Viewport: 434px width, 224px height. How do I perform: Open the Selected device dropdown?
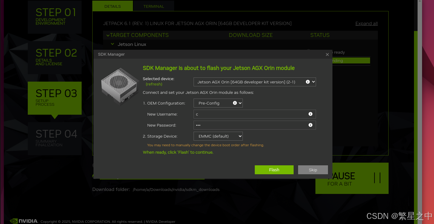pos(254,82)
